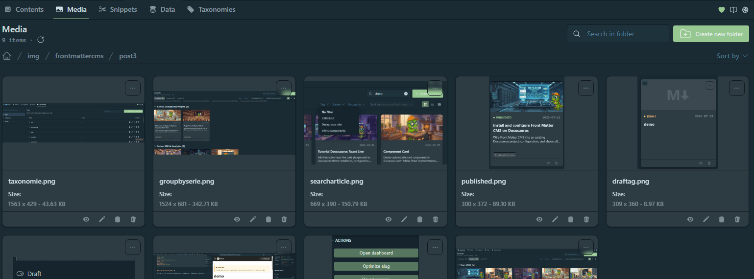Image resolution: width=754 pixels, height=279 pixels.
Task: Delete draftag.png with the trash icon
Action: click(x=737, y=219)
